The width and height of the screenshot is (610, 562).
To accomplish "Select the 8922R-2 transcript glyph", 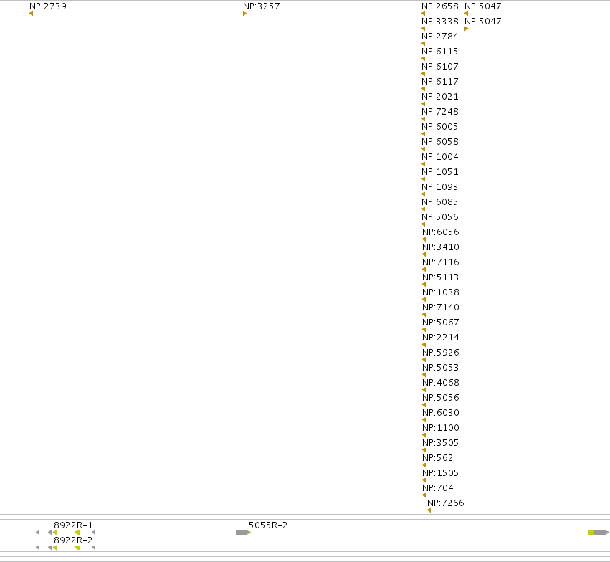I will 65,548.
